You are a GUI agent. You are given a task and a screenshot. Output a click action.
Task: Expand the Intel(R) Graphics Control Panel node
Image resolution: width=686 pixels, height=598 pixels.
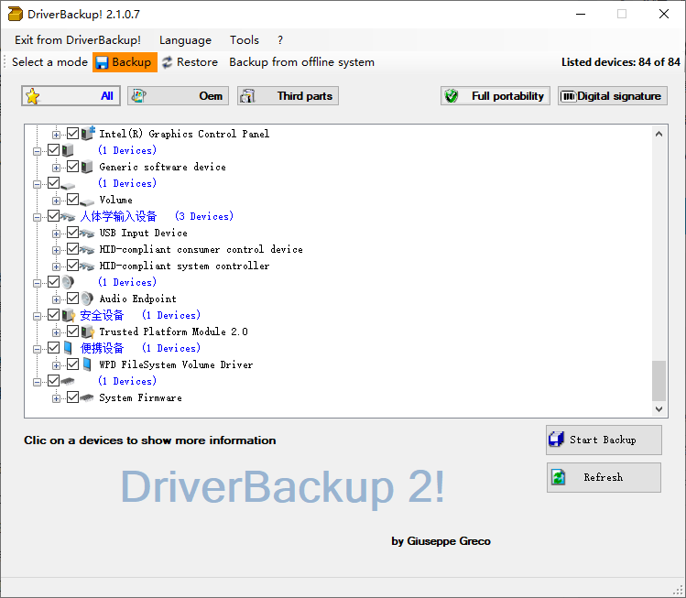(x=56, y=135)
